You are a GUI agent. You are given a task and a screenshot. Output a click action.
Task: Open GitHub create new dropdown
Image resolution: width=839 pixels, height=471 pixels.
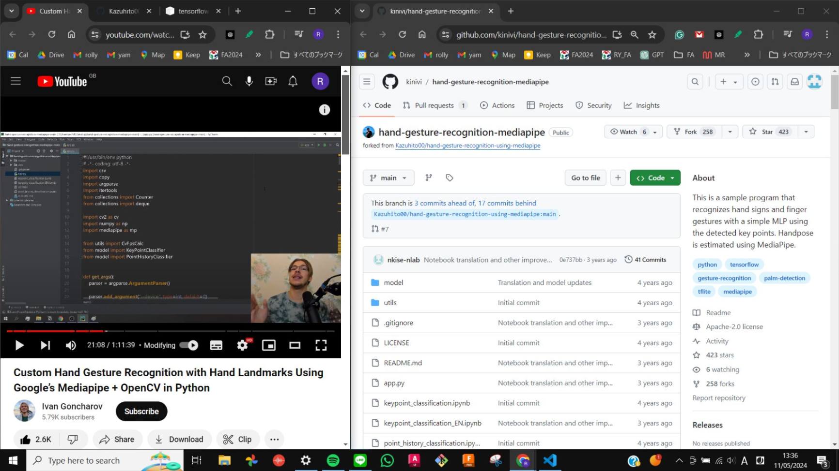[729, 82]
